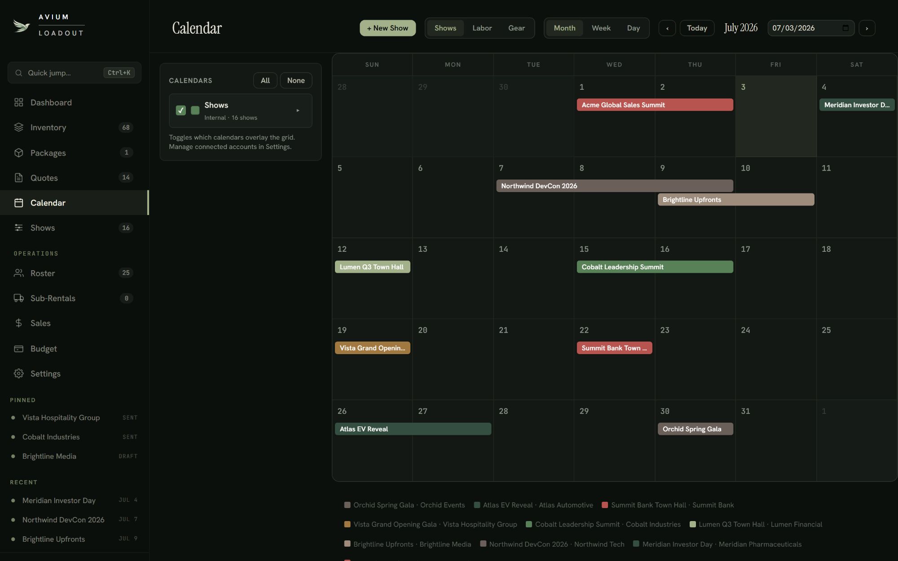The height and width of the screenshot is (561, 898).
Task: Click the Atlas EV Reveal legend swatch
Action: click(x=477, y=505)
